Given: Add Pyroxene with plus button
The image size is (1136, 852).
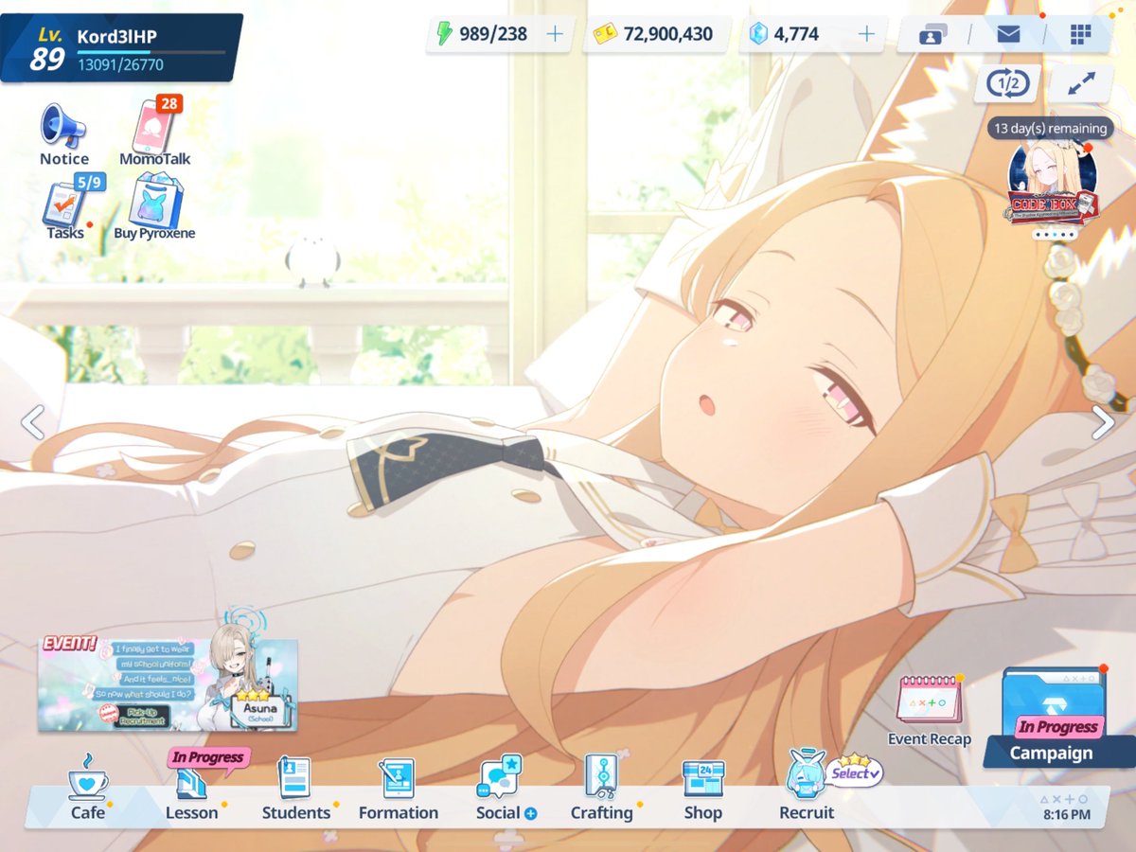Looking at the screenshot, I should (866, 34).
